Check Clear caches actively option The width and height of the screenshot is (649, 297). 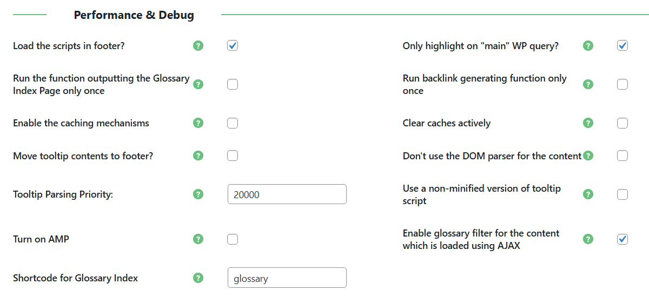[x=622, y=123]
